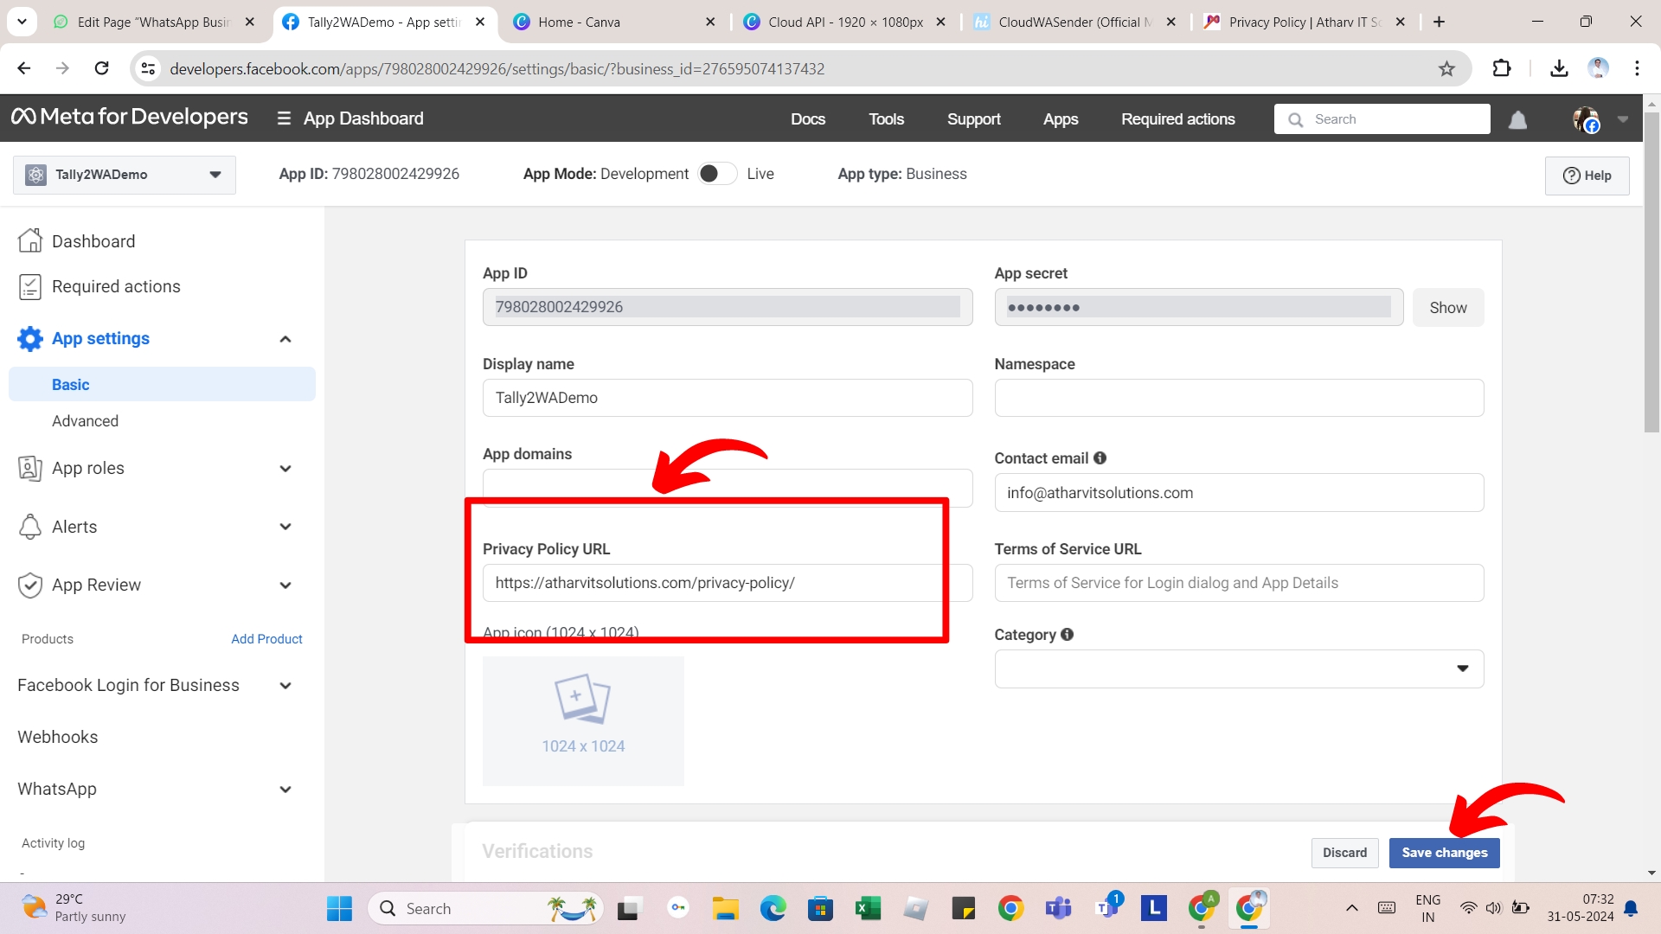Open Support in the top navigation
The height and width of the screenshot is (934, 1661).
(973, 119)
